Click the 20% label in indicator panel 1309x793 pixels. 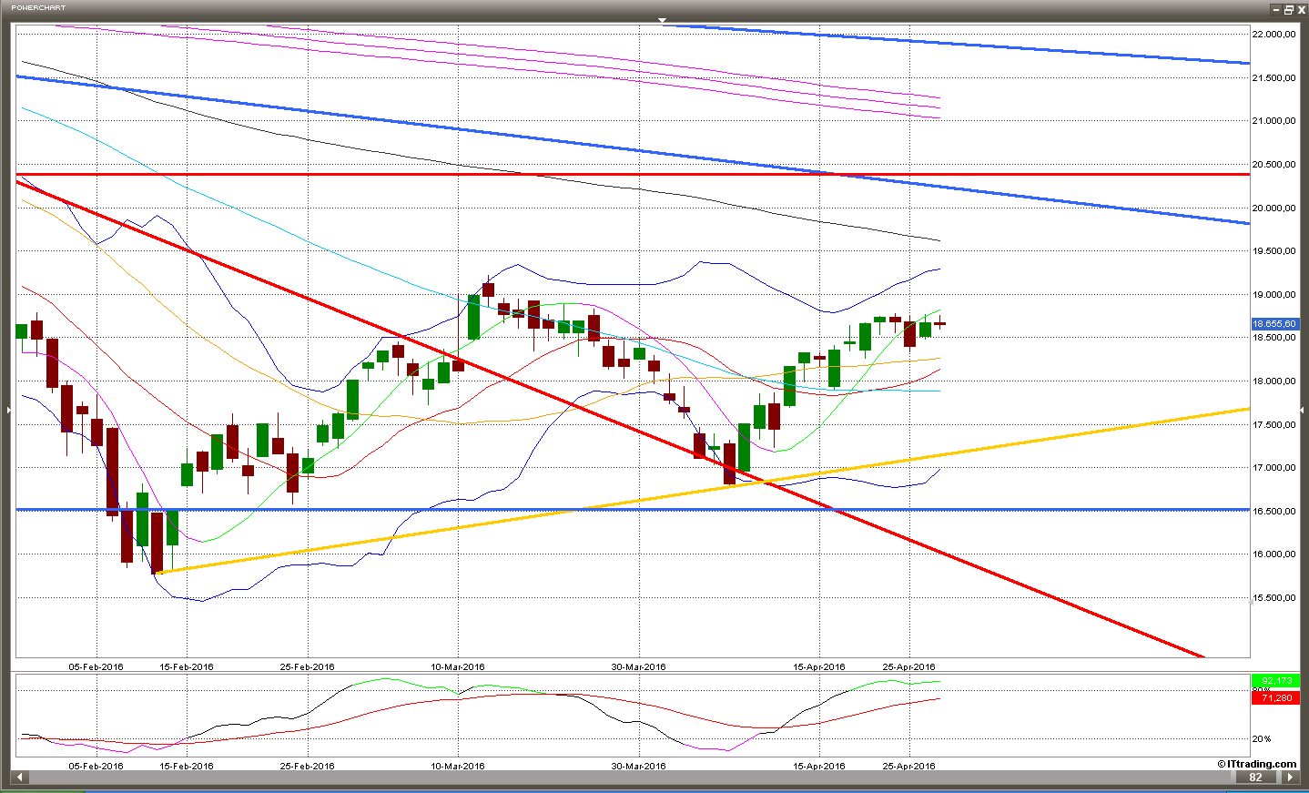coord(1262,738)
